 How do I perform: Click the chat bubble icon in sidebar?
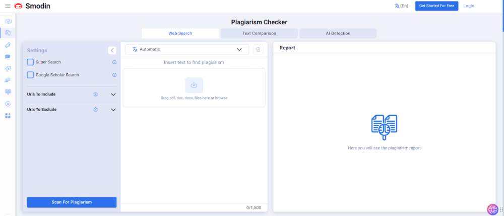coord(8,57)
